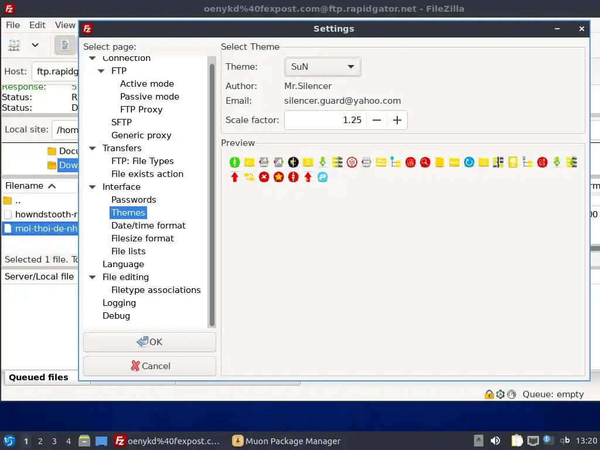Select Passwords settings page

(134, 200)
